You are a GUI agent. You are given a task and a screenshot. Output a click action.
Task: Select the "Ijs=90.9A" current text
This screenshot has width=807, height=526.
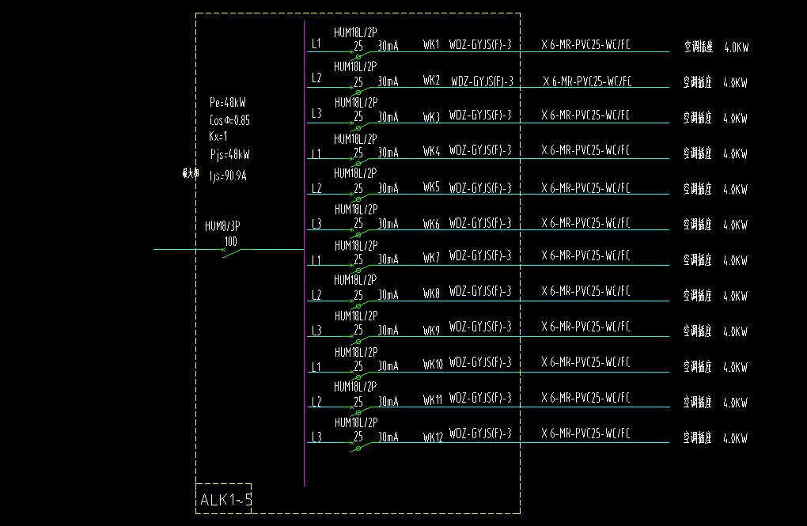(x=228, y=176)
